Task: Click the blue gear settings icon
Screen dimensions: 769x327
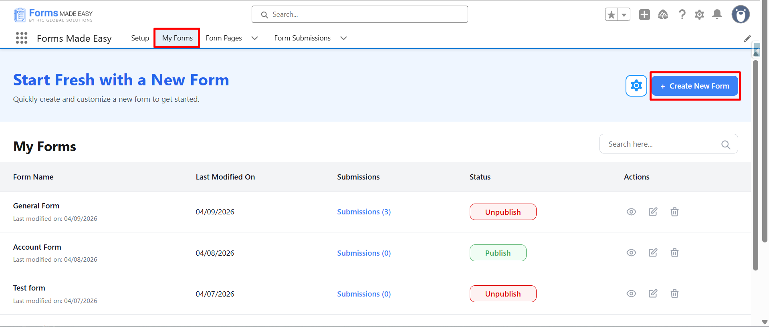Action: pos(636,86)
